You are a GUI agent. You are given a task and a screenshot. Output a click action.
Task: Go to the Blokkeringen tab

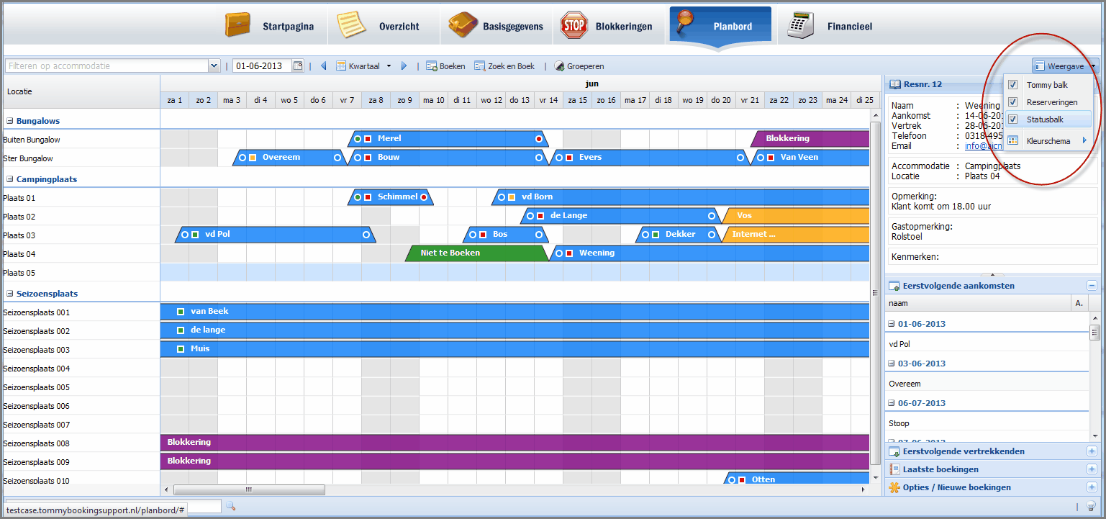point(607,26)
